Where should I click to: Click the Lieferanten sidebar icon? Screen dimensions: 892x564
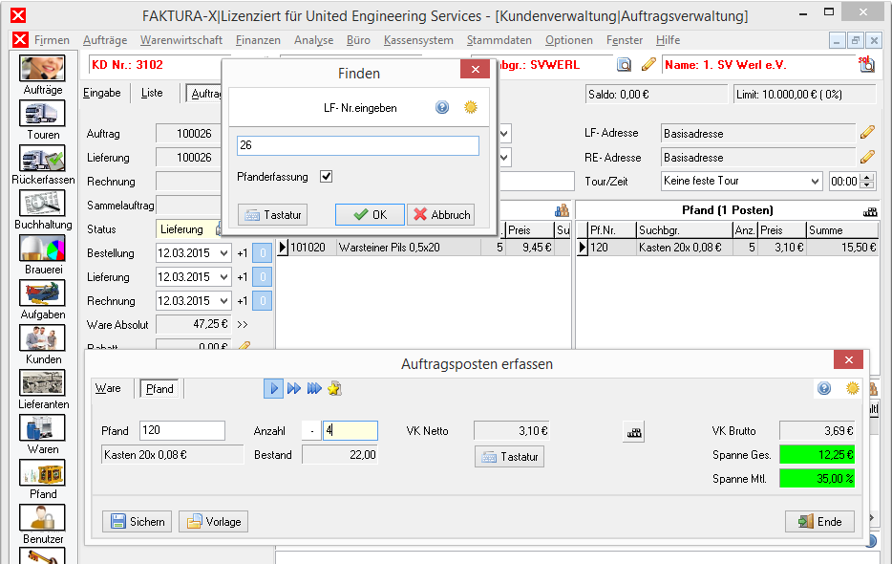coord(42,382)
